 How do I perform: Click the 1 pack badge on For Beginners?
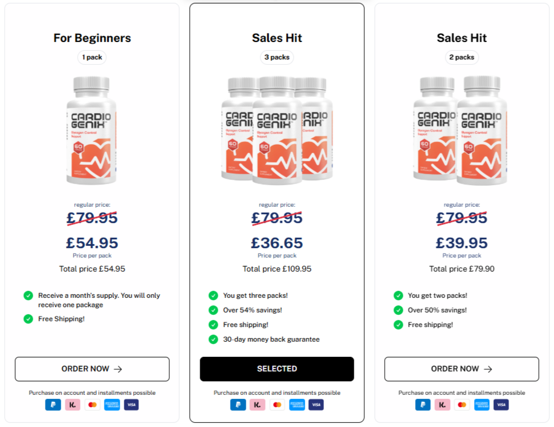(92, 57)
